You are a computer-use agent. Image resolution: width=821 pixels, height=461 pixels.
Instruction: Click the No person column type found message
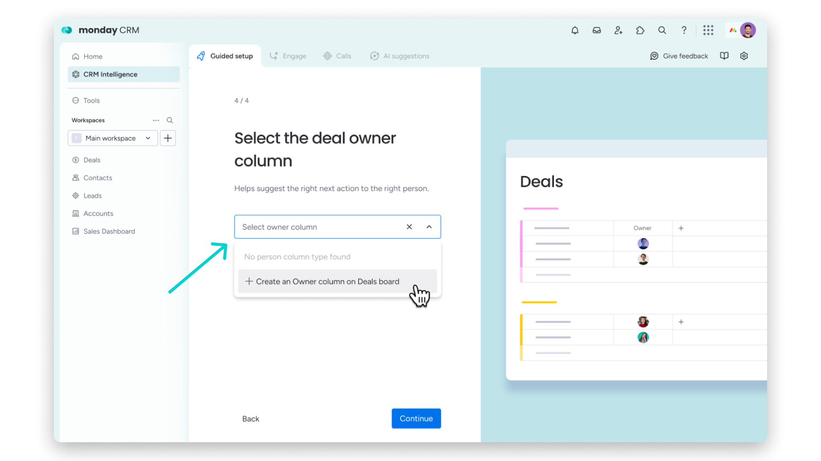[298, 257]
